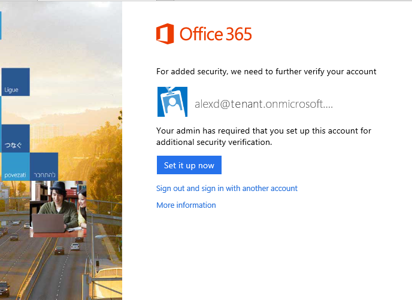Click the light blue povezati tile
The width and height of the screenshot is (412, 300).
16,167
